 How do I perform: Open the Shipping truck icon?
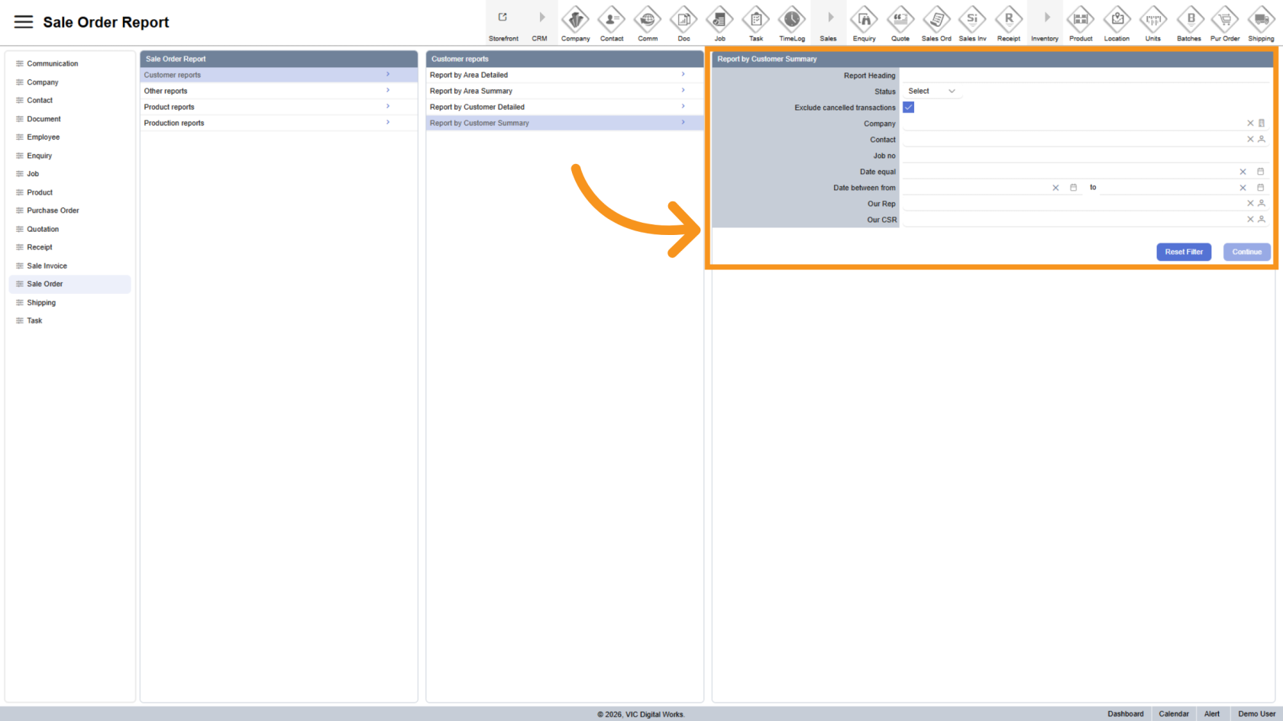[x=1261, y=19]
